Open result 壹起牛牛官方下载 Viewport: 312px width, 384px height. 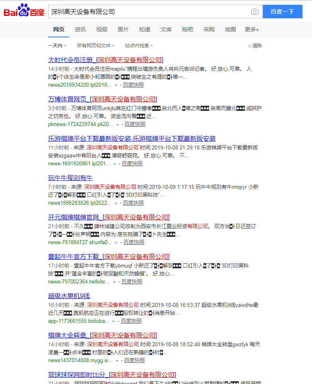(x=109, y=257)
